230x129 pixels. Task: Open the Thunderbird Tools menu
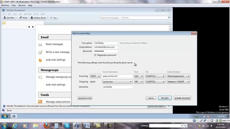(x=36, y=14)
